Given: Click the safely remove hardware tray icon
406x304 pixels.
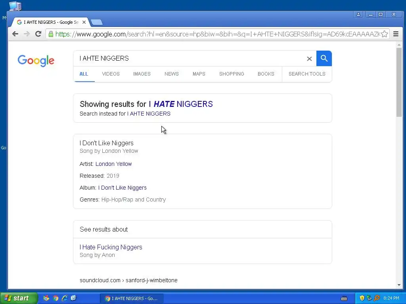Looking at the screenshot, I should [369, 298].
